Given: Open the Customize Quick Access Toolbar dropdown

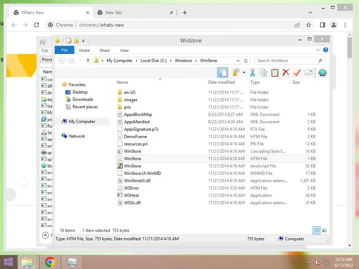Looking at the screenshot, I should (83, 41).
